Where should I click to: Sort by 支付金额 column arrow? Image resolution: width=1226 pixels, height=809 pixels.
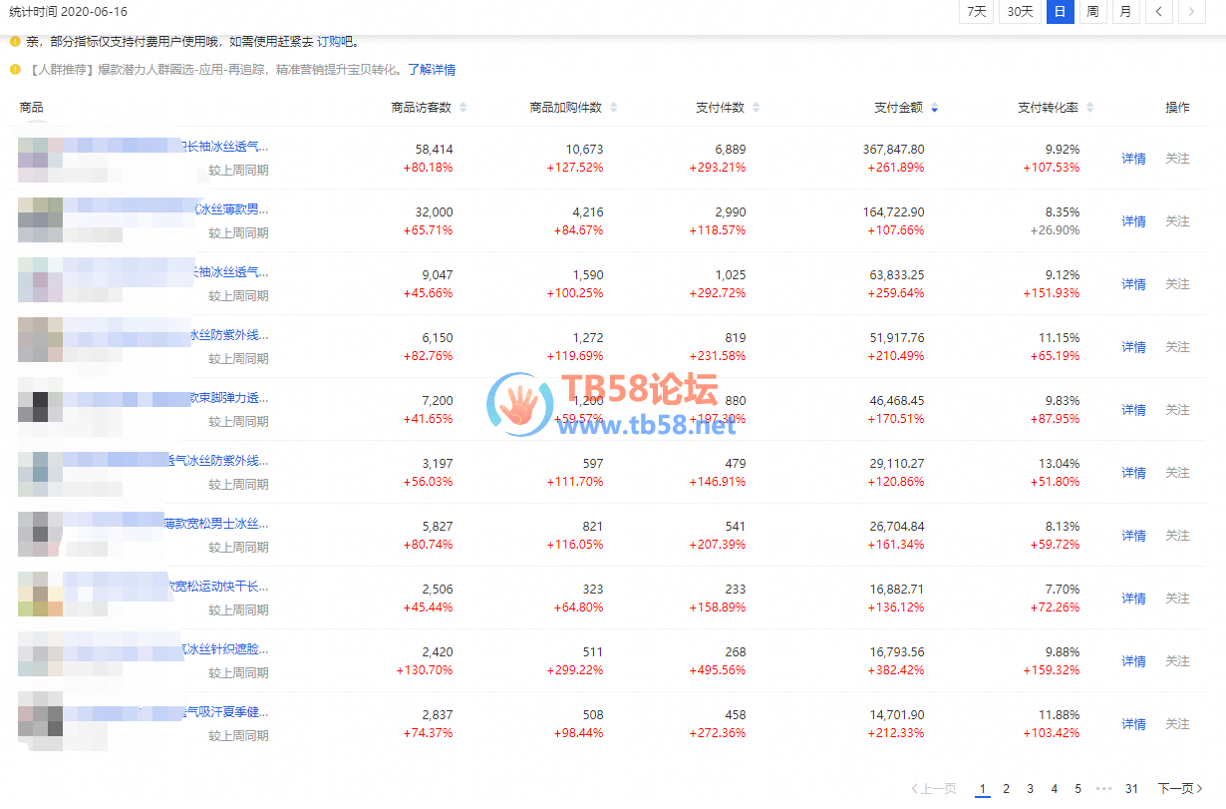point(934,108)
